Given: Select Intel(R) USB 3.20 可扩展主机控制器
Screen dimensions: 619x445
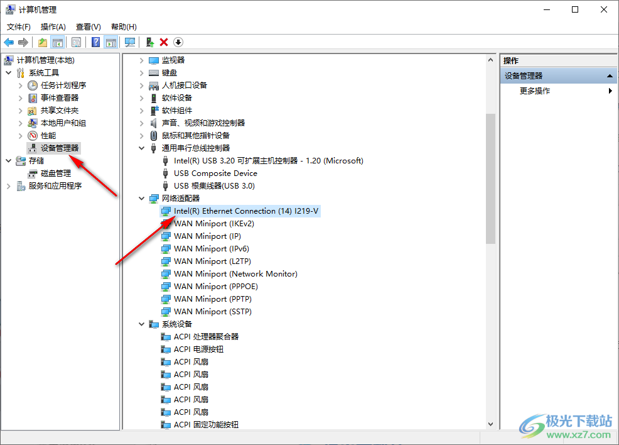Looking at the screenshot, I should [269, 161].
